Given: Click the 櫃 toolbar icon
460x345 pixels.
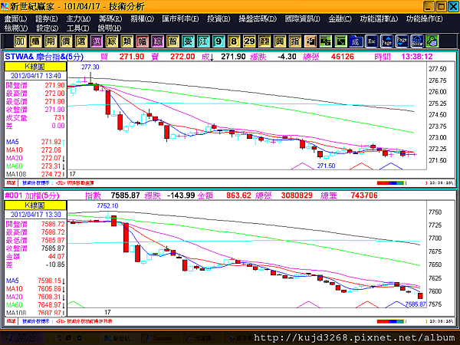Looking at the screenshot, I should tap(35, 41).
